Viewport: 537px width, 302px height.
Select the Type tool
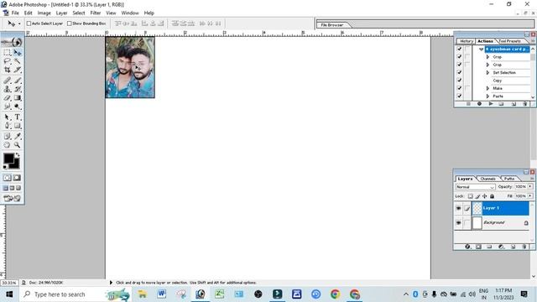[x=18, y=117]
